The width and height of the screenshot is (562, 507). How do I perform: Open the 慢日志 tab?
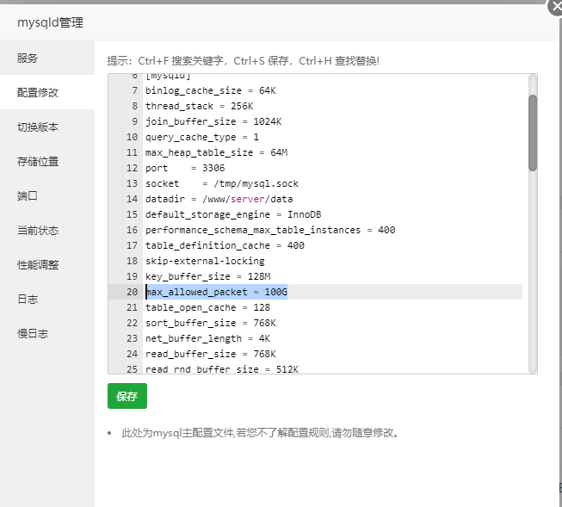(x=47, y=333)
